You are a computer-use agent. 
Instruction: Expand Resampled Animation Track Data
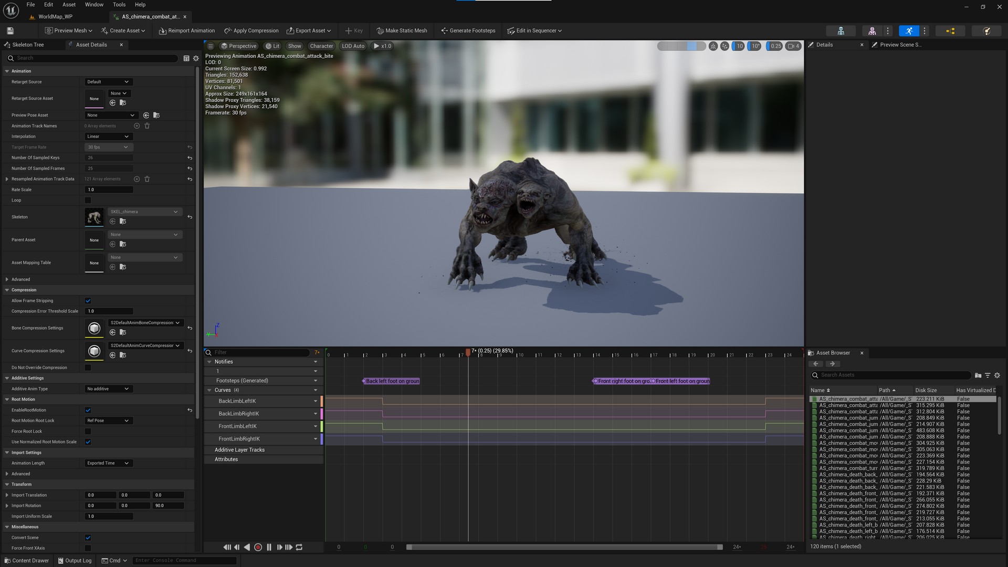click(7, 179)
